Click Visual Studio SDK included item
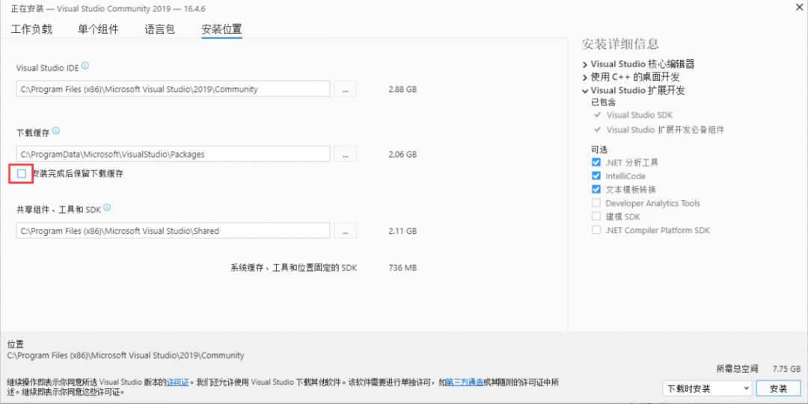Screen dimensions: 808x404 pyautogui.click(x=640, y=115)
